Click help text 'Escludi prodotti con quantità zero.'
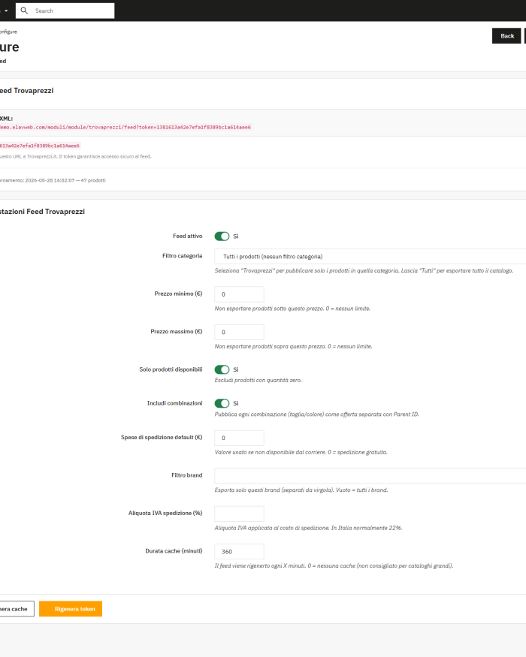This screenshot has height=657, width=526. click(258, 380)
